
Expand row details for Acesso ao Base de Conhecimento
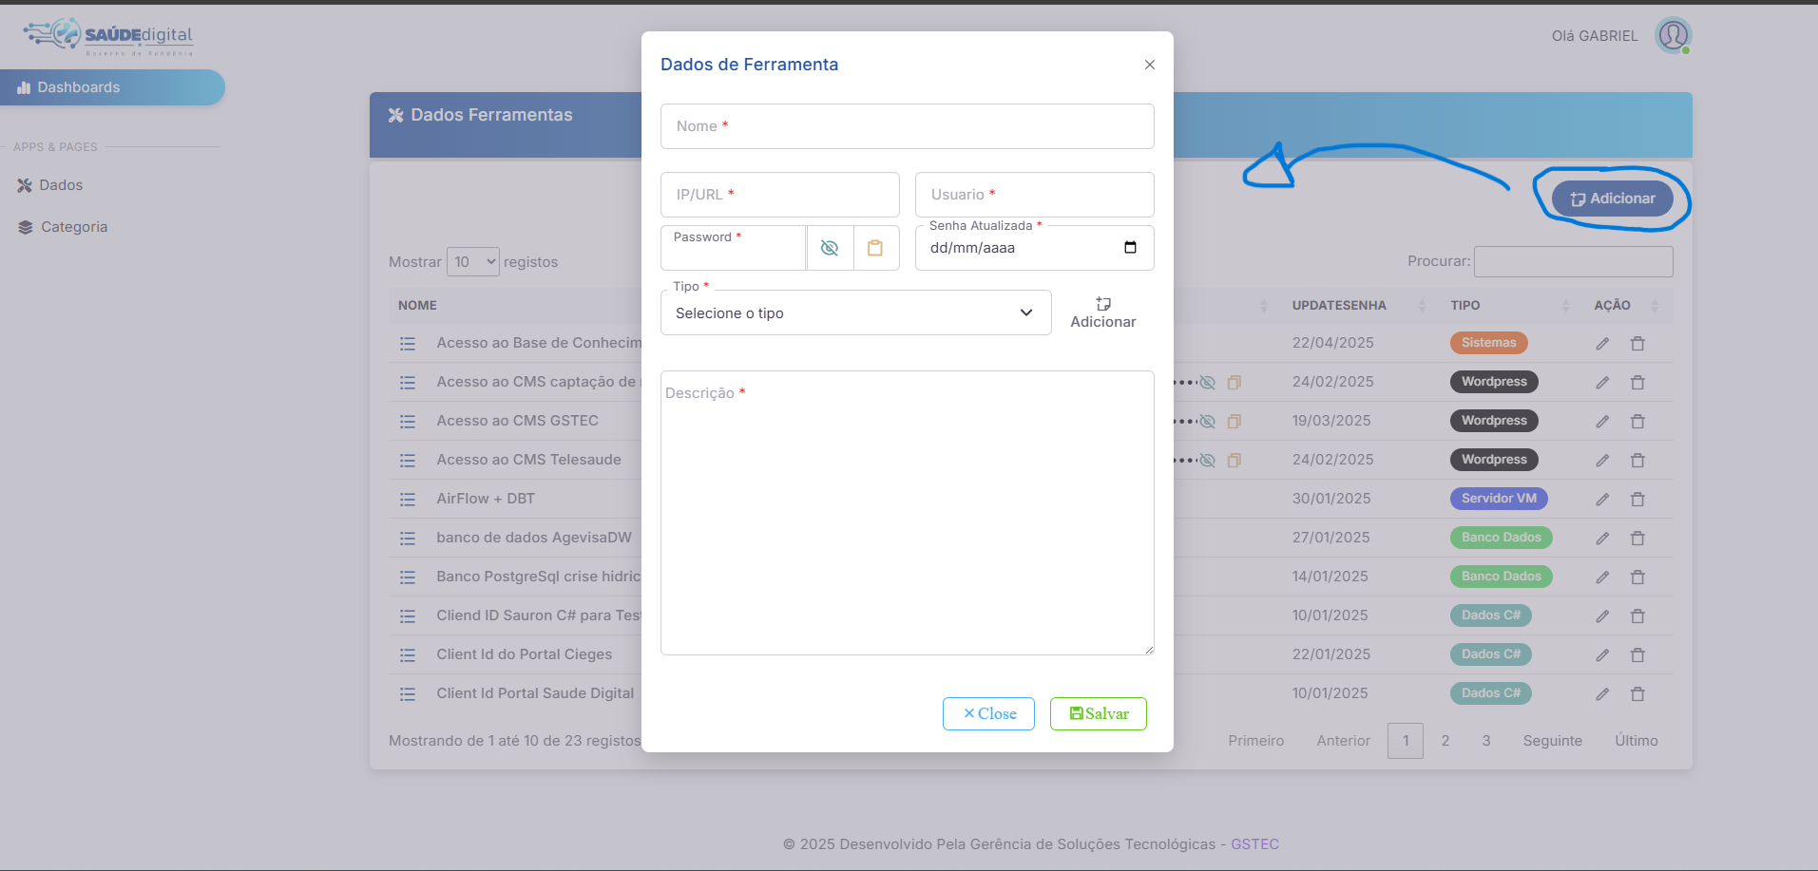point(408,343)
